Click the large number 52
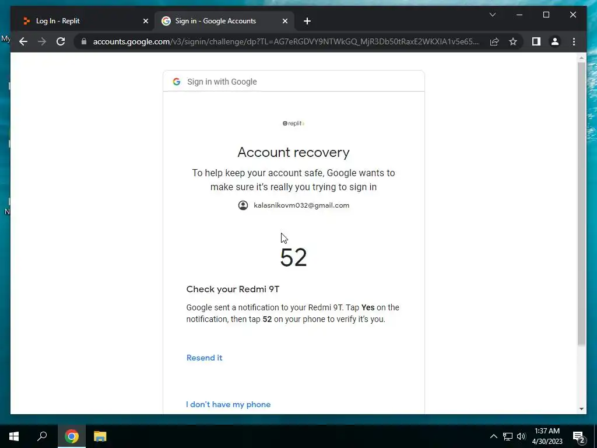Viewport: 597px width, 448px height. coord(293,258)
